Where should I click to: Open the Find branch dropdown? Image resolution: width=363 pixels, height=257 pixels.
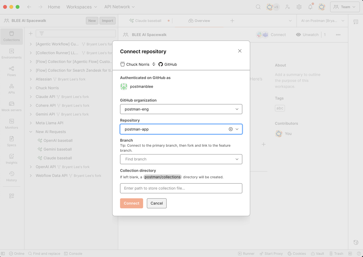[x=181, y=159]
